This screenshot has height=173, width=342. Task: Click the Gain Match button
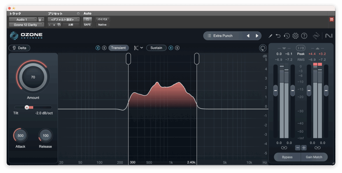pyautogui.click(x=314, y=157)
